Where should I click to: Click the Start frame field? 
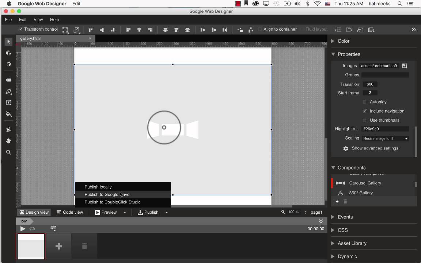pyautogui.click(x=370, y=93)
